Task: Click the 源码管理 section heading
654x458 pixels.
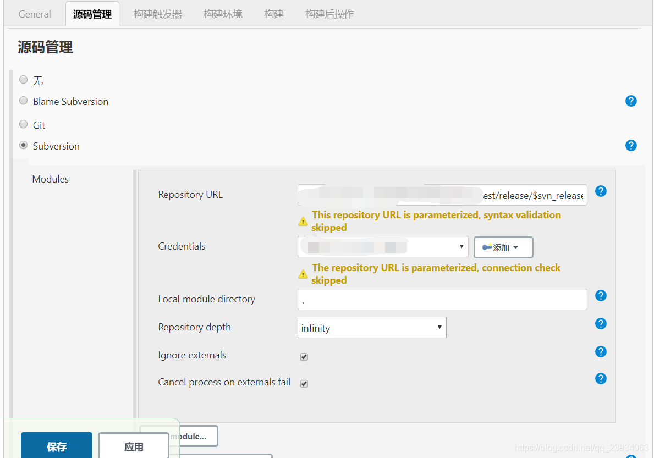Action: pos(45,47)
